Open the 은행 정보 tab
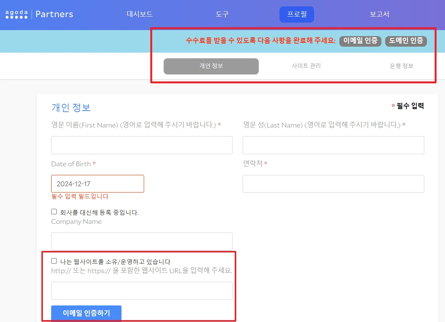445x322 pixels. pyautogui.click(x=402, y=66)
